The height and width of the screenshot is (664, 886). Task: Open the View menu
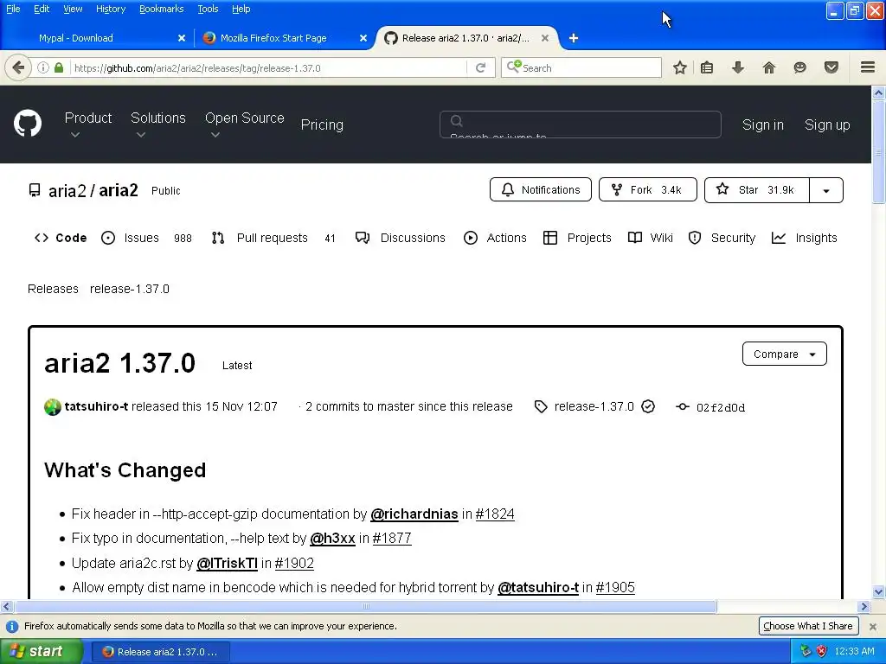pos(73,9)
